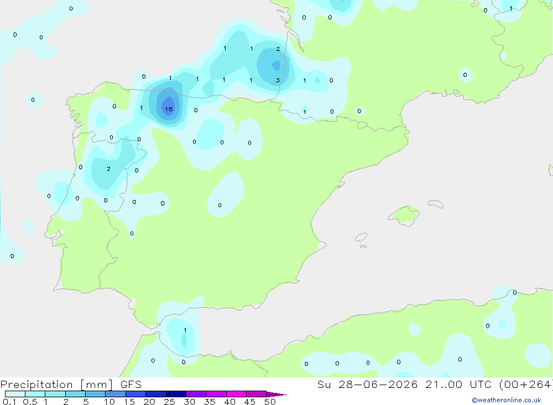The image size is (553, 405).
Task: Click the dark blue 15 mm rain core
Action: [x=169, y=106]
